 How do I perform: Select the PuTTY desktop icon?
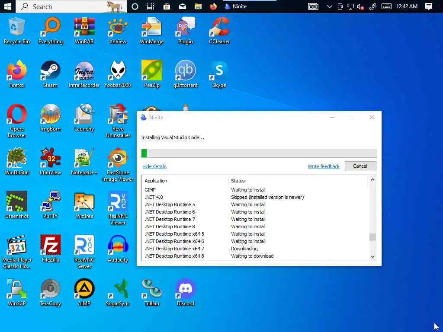tap(50, 205)
